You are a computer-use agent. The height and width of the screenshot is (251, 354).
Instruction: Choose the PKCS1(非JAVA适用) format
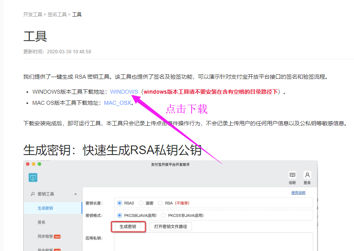164,215
